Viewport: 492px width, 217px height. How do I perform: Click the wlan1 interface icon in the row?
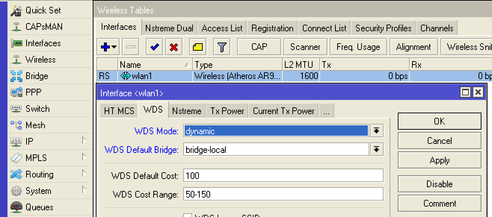coord(126,76)
